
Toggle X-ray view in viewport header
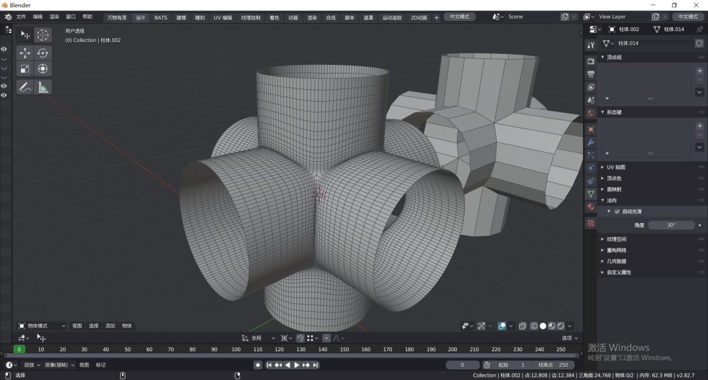pos(522,326)
